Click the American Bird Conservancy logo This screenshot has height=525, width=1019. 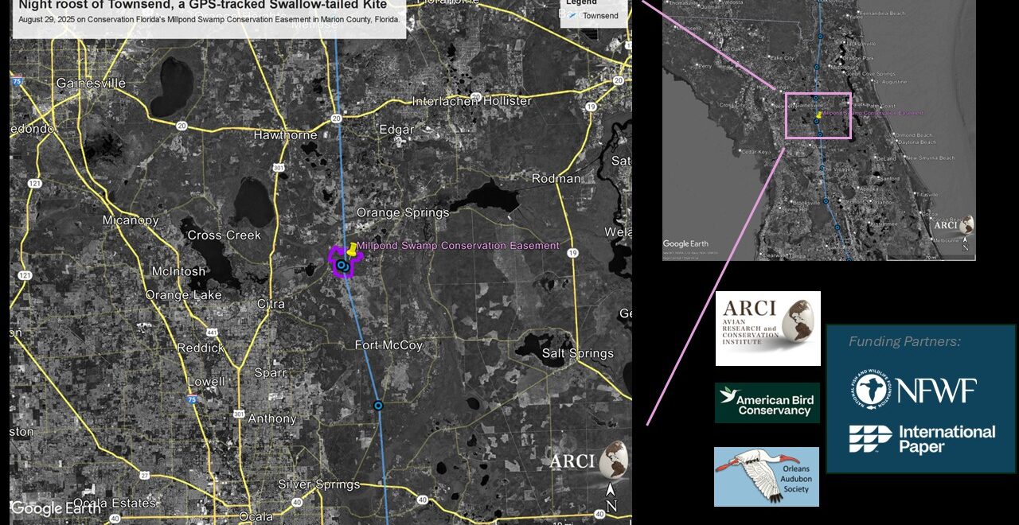click(x=767, y=403)
